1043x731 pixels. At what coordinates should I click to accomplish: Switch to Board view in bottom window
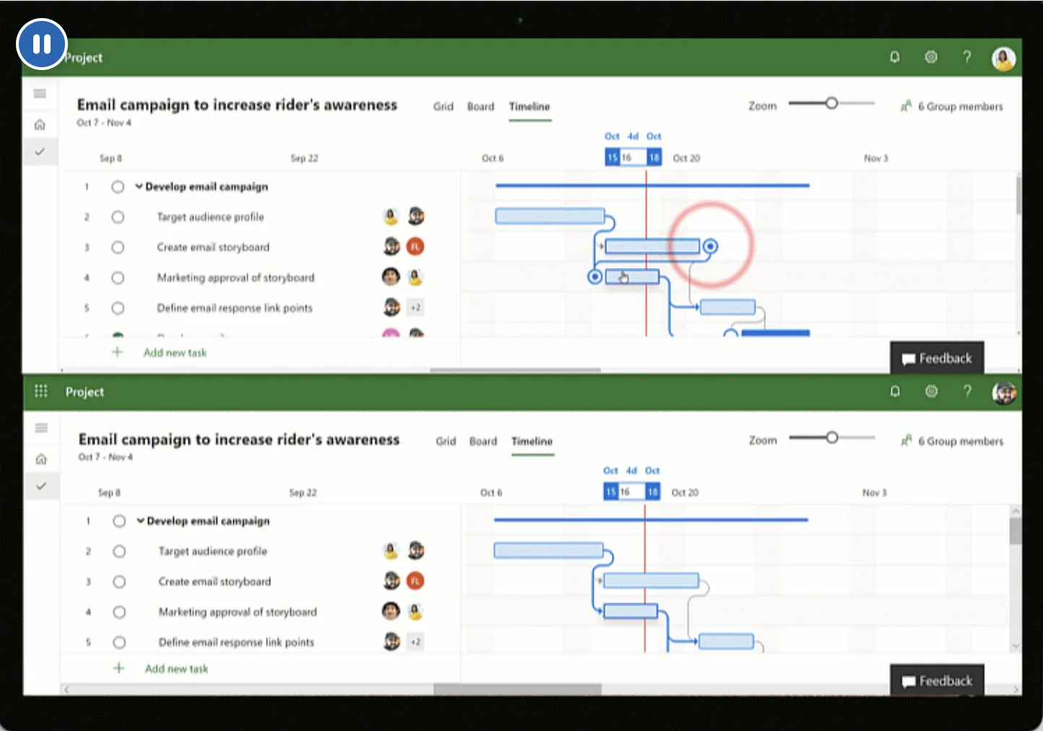point(483,441)
